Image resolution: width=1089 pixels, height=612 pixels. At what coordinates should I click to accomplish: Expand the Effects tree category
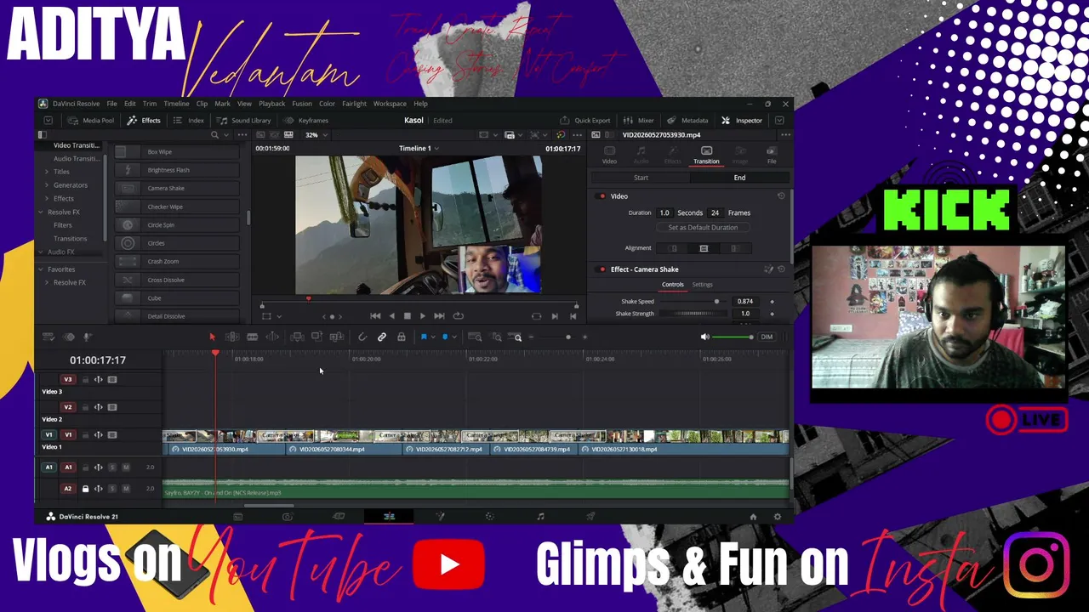click(x=46, y=199)
